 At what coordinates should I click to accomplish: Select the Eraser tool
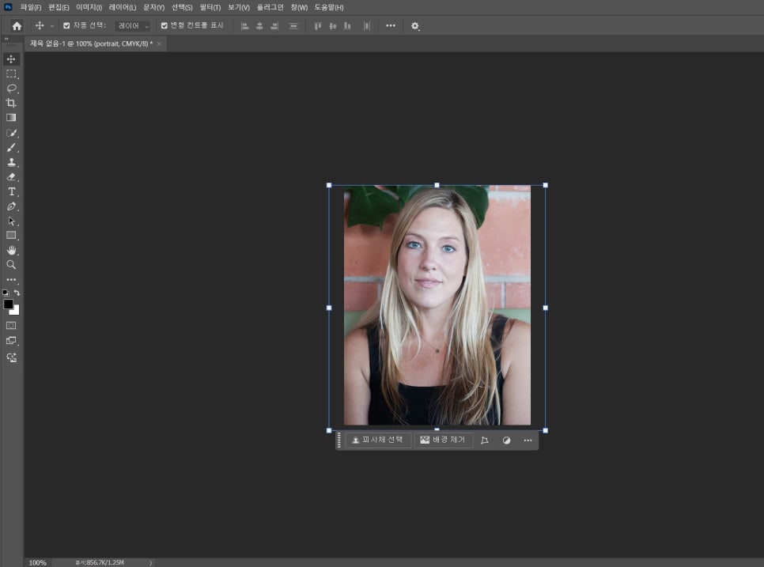[11, 177]
